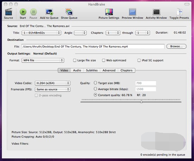Expand the Chapters start dropdown

pyautogui.click(x=113, y=33)
